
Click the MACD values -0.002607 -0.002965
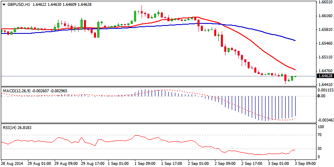click(50, 91)
